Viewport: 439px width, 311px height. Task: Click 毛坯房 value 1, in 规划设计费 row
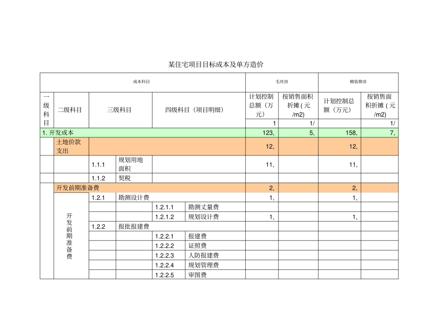(272, 217)
